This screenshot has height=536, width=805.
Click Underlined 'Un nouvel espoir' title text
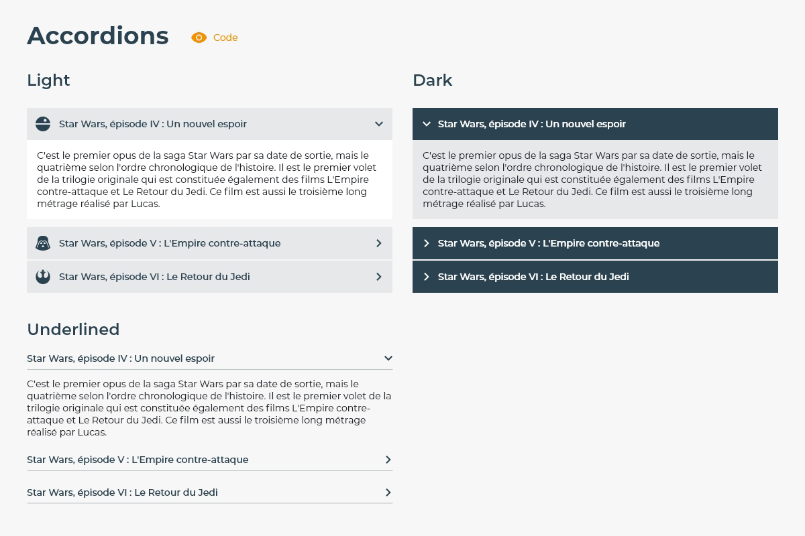pos(121,358)
